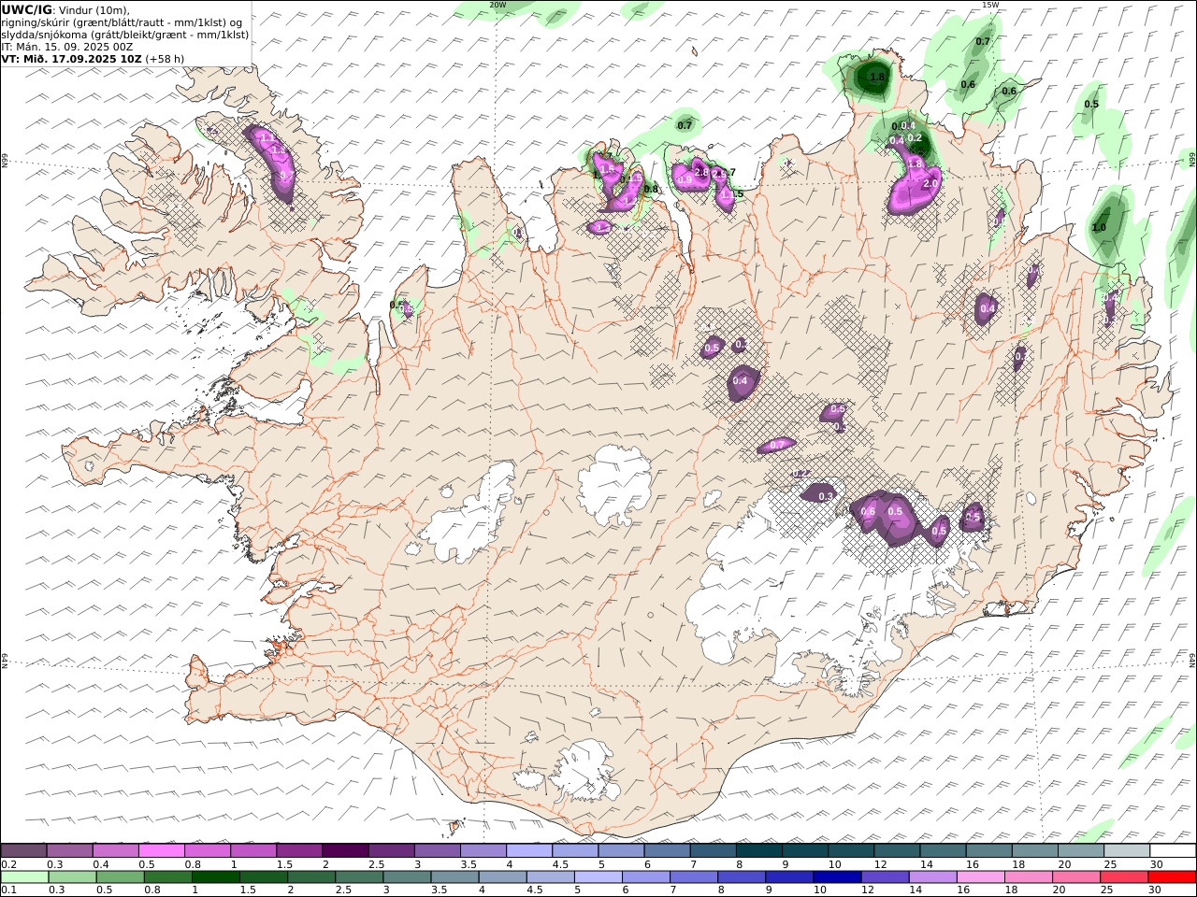Click the medium green 0.5 rain legend swatch

(120, 876)
